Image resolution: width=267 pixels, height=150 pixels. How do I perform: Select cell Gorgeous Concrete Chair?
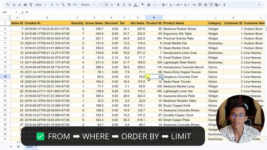pyautogui.click(x=185, y=77)
